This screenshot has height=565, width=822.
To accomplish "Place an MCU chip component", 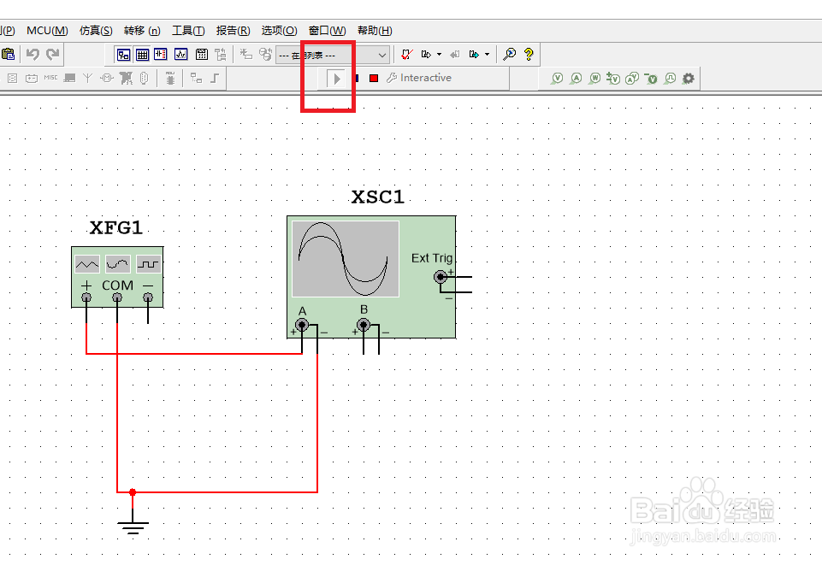I will coord(170,79).
